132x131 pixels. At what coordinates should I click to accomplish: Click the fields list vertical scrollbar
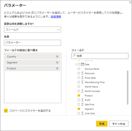click(127, 87)
